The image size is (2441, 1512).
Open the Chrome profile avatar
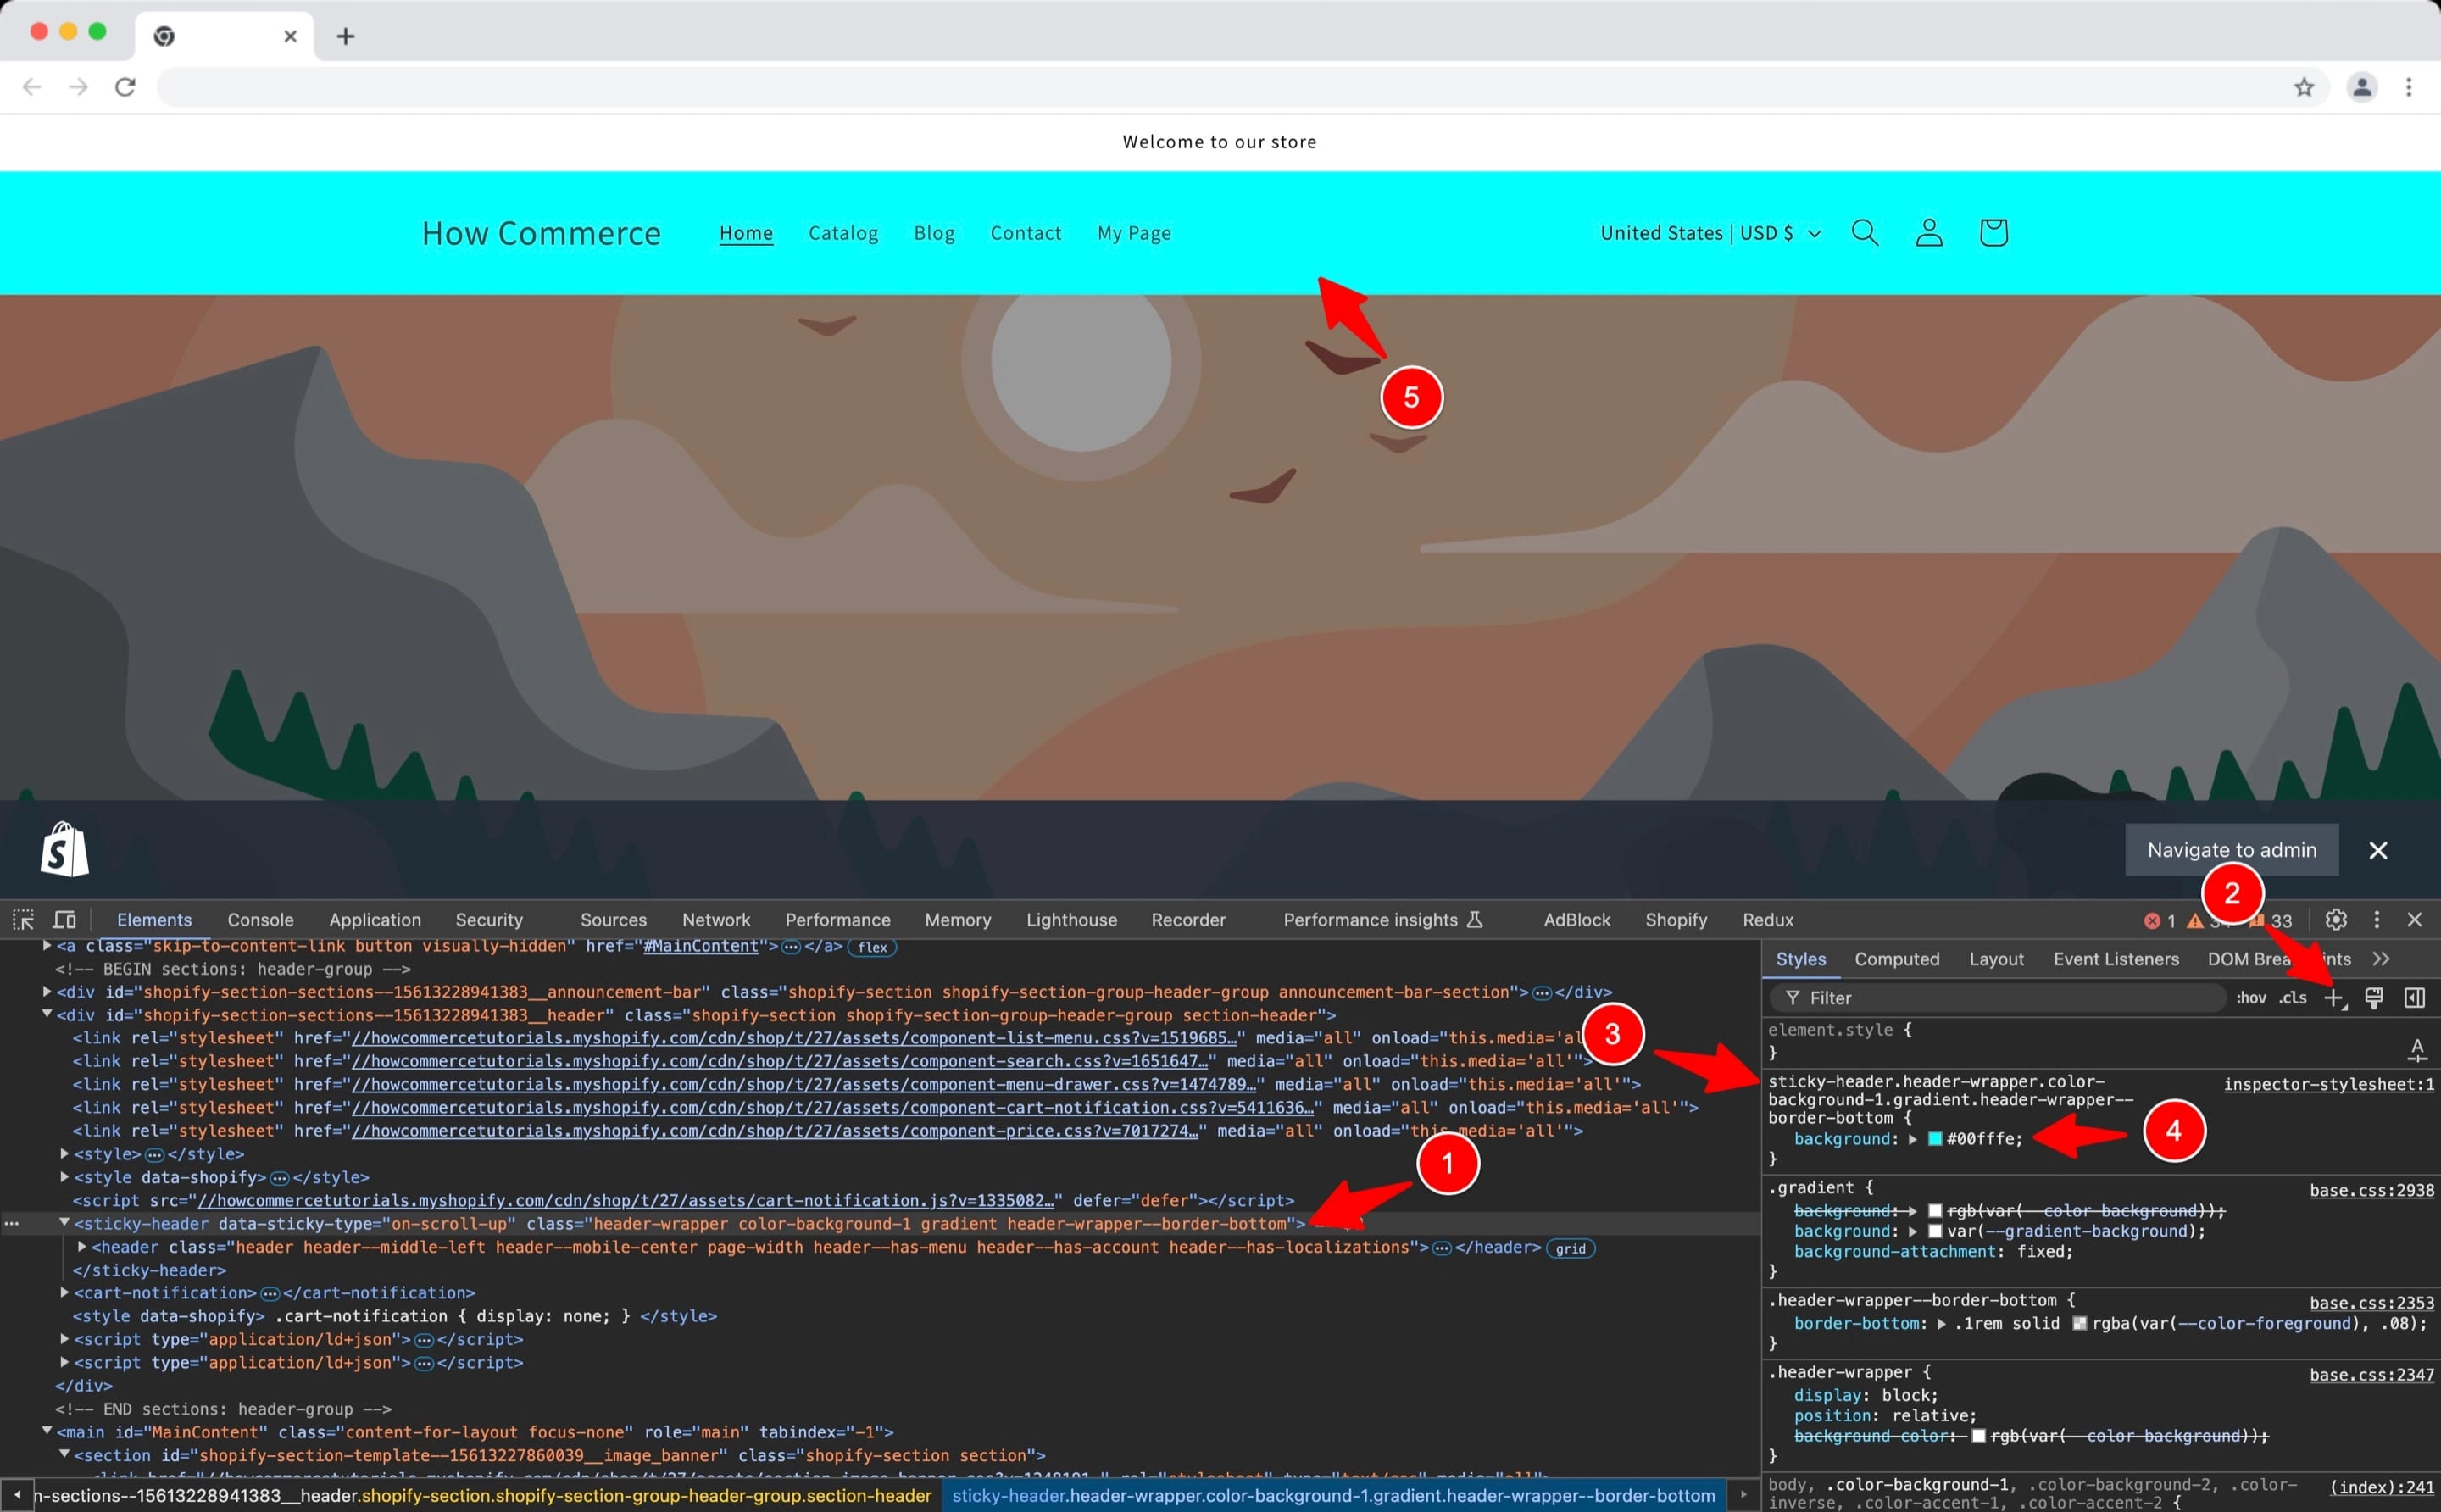click(2362, 87)
